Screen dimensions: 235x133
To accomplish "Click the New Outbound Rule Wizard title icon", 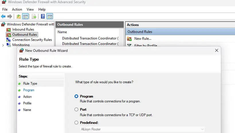I will point(21,50).
